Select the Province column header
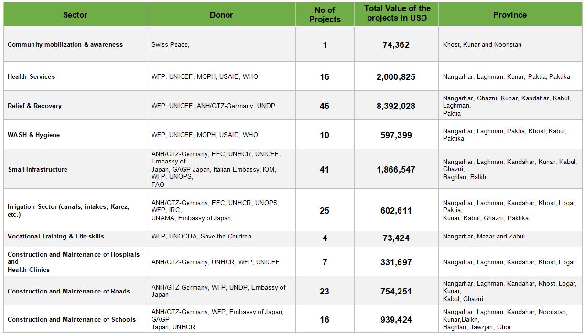 (x=510, y=15)
